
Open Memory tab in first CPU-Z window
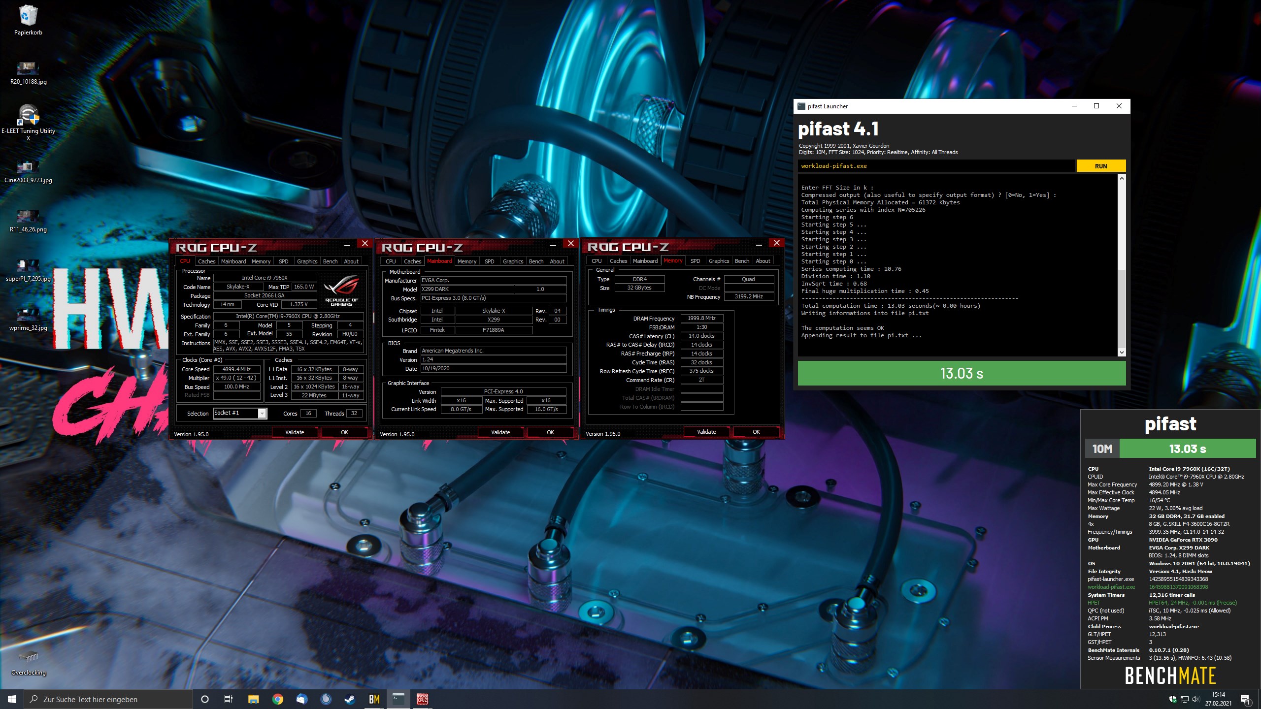point(261,261)
